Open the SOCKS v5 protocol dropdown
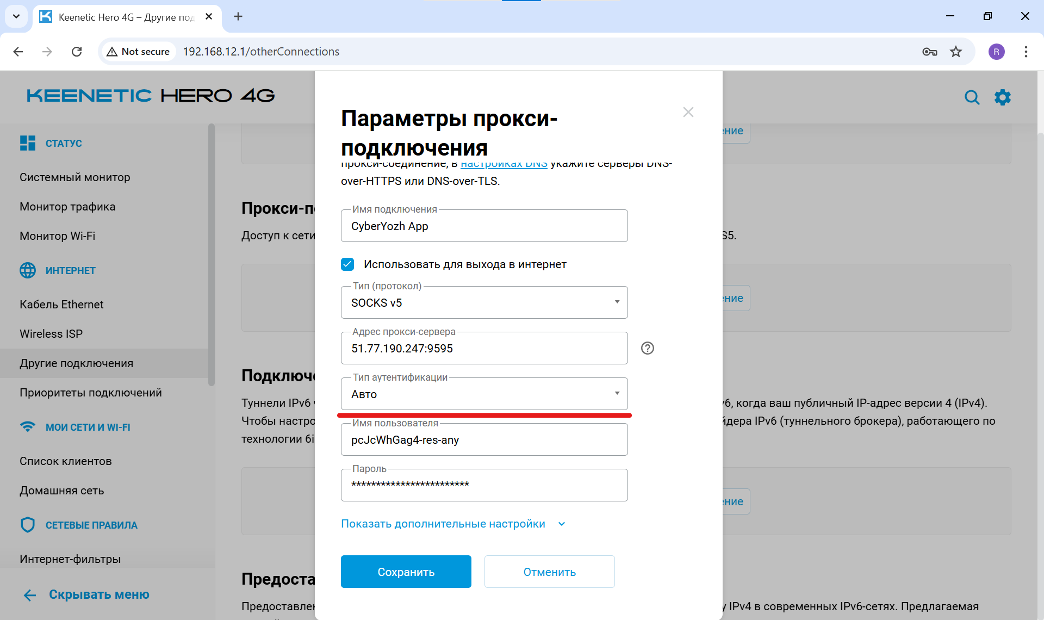 coord(617,302)
